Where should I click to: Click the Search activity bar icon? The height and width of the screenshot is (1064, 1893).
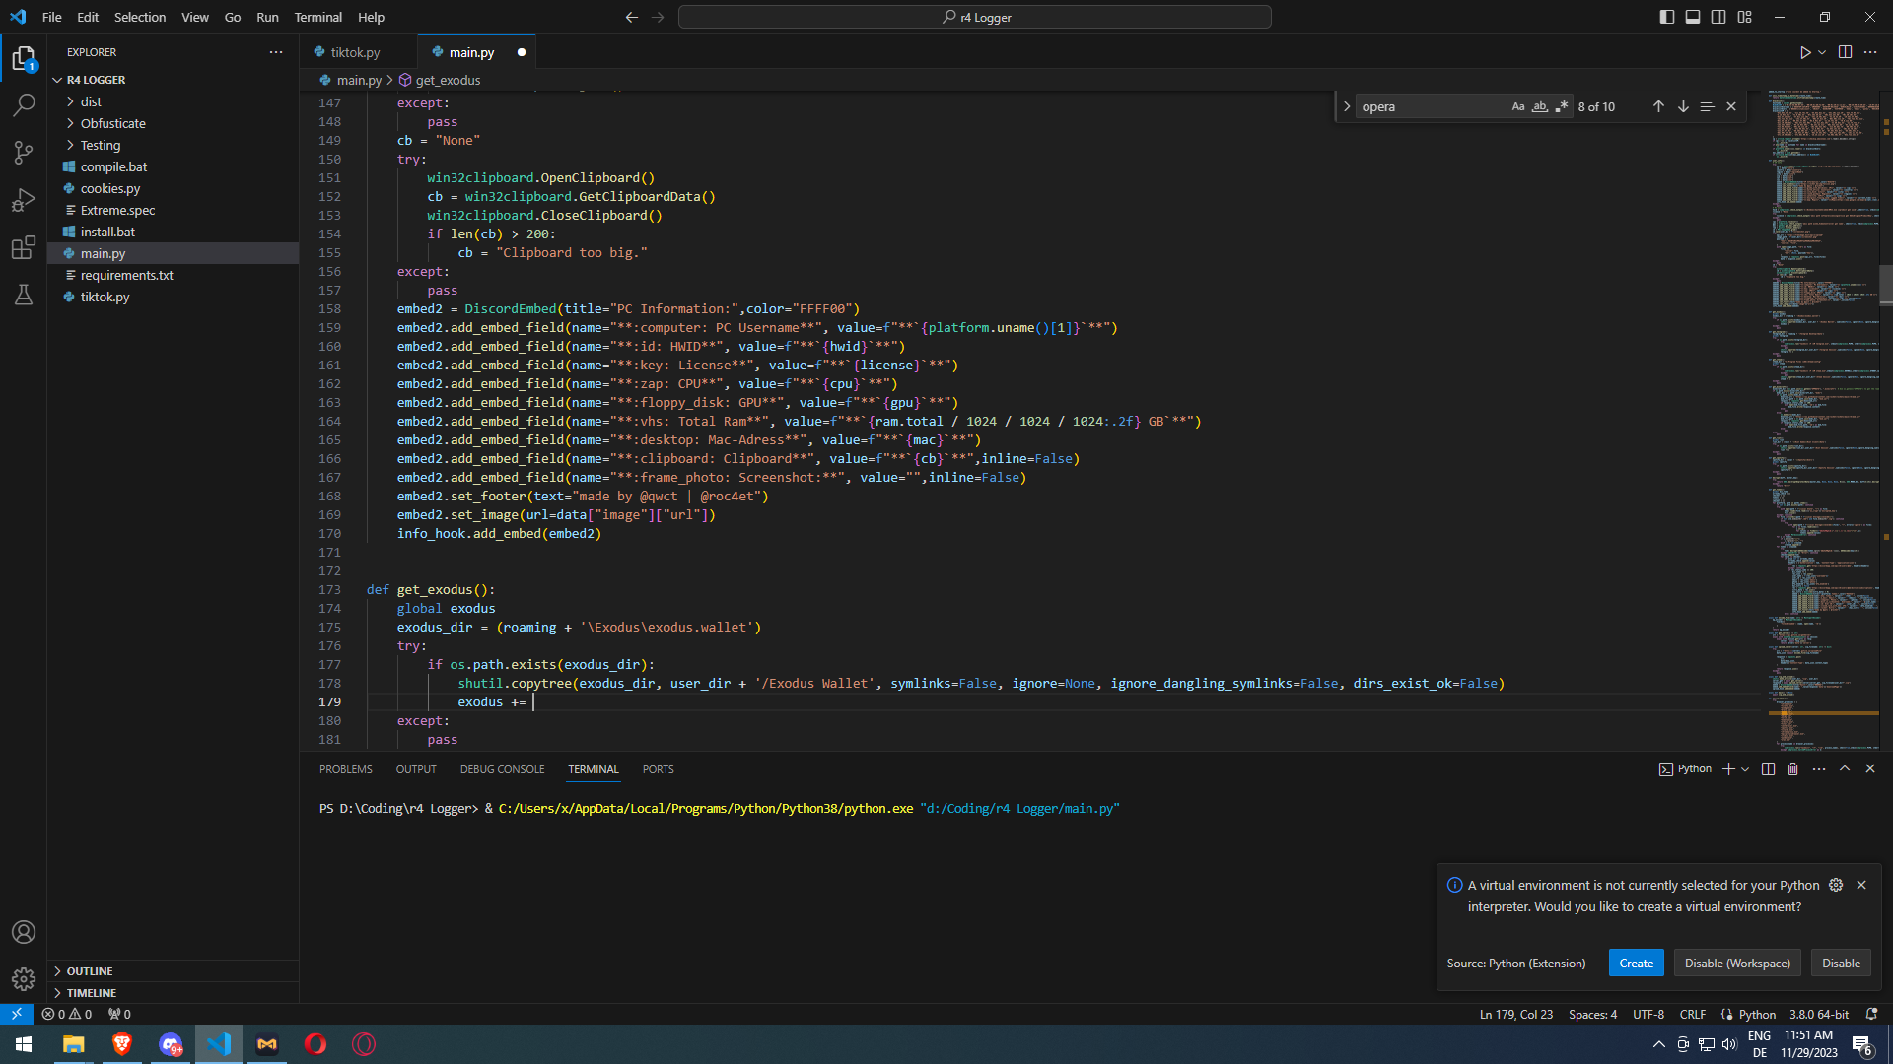(x=24, y=104)
